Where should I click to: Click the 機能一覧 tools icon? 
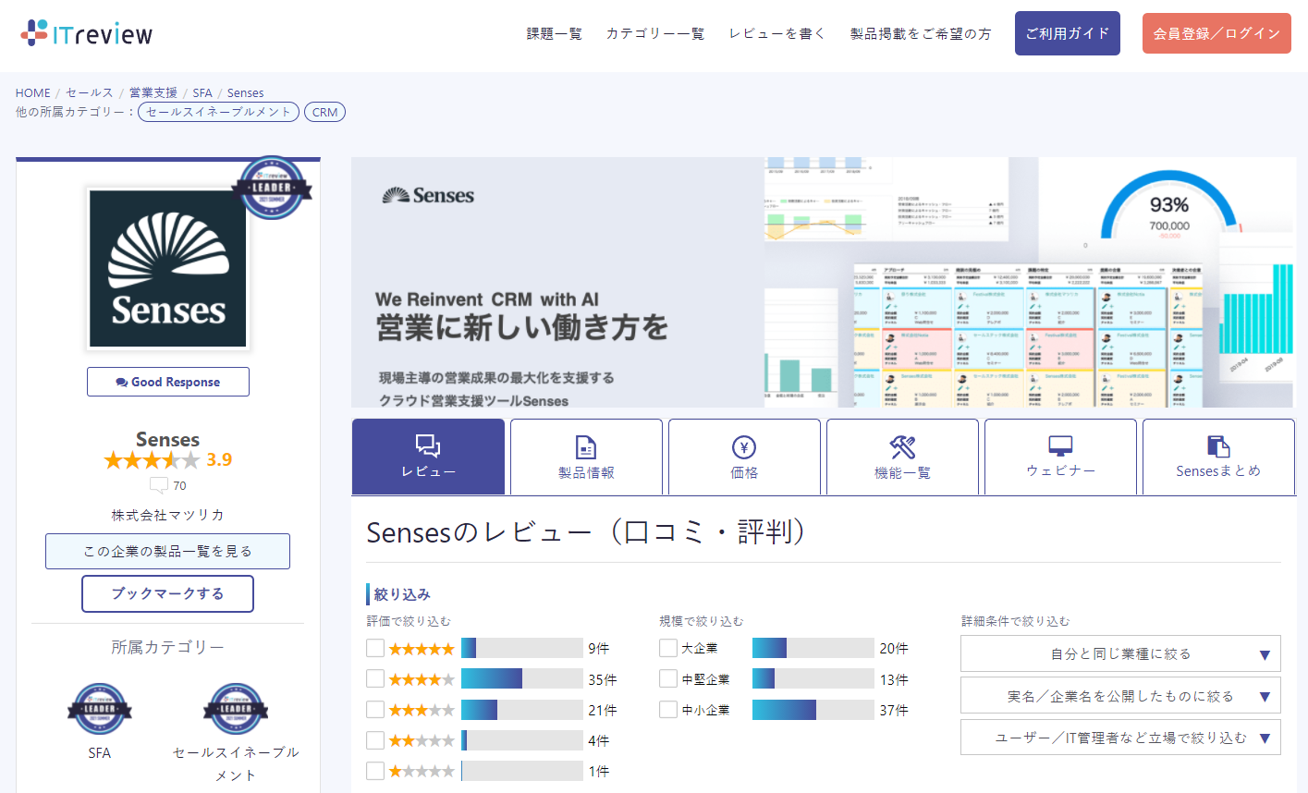coord(902,447)
